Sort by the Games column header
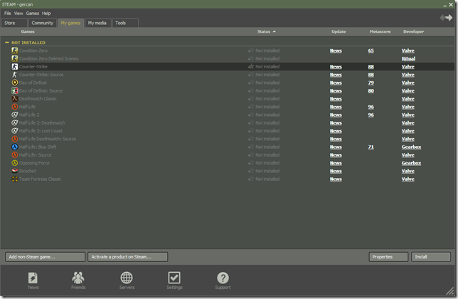 tap(28, 31)
